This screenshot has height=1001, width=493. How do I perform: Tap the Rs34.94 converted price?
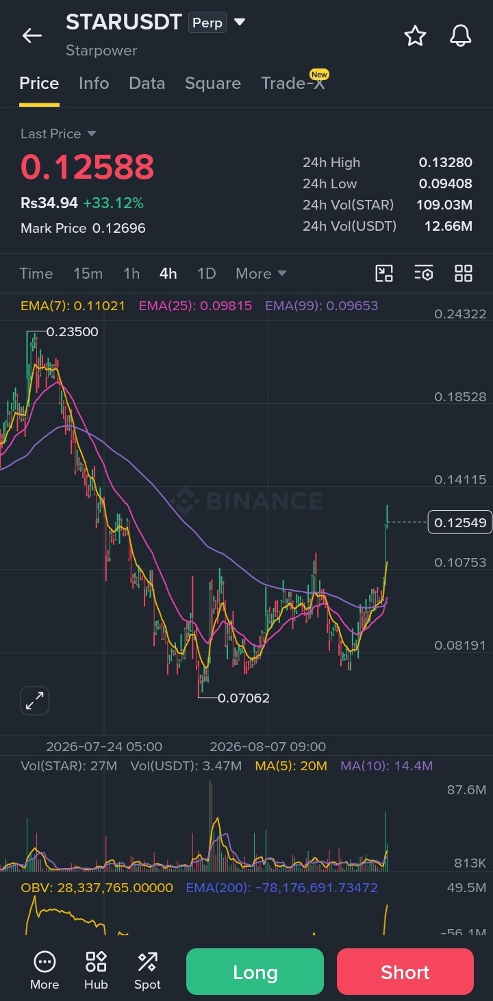[x=49, y=203]
